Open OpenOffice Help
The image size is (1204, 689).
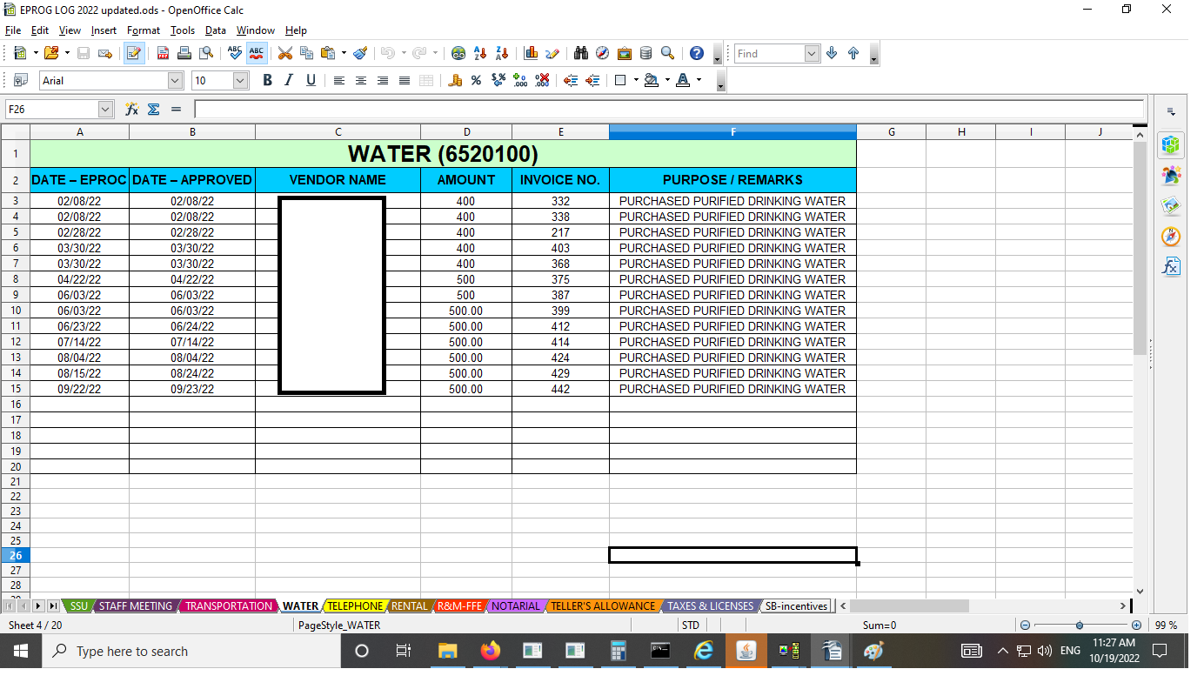coord(697,53)
